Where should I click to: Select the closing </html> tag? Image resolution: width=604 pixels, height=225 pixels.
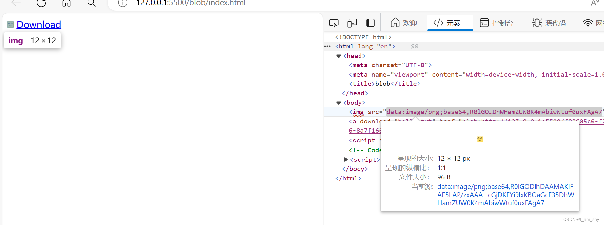[348, 178]
